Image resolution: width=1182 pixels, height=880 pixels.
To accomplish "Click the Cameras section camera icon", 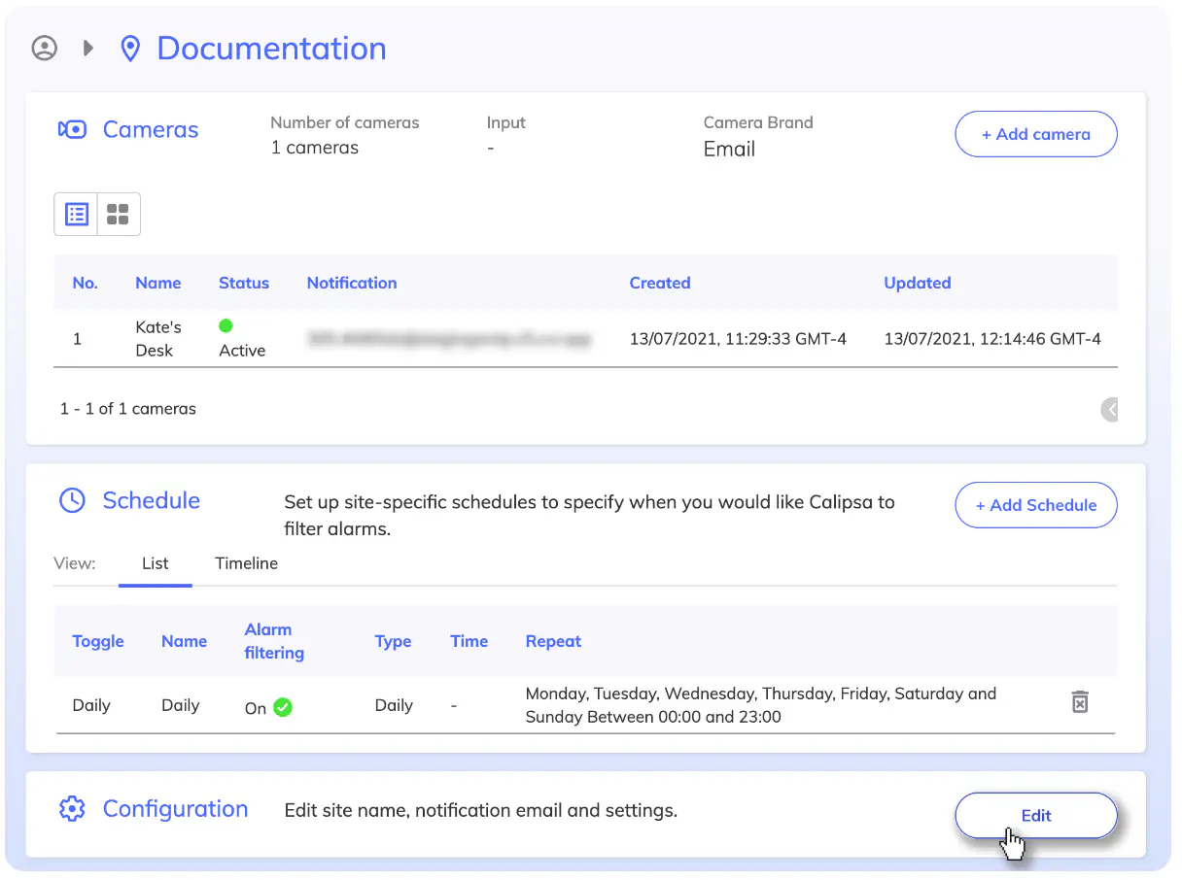I will coord(73,130).
